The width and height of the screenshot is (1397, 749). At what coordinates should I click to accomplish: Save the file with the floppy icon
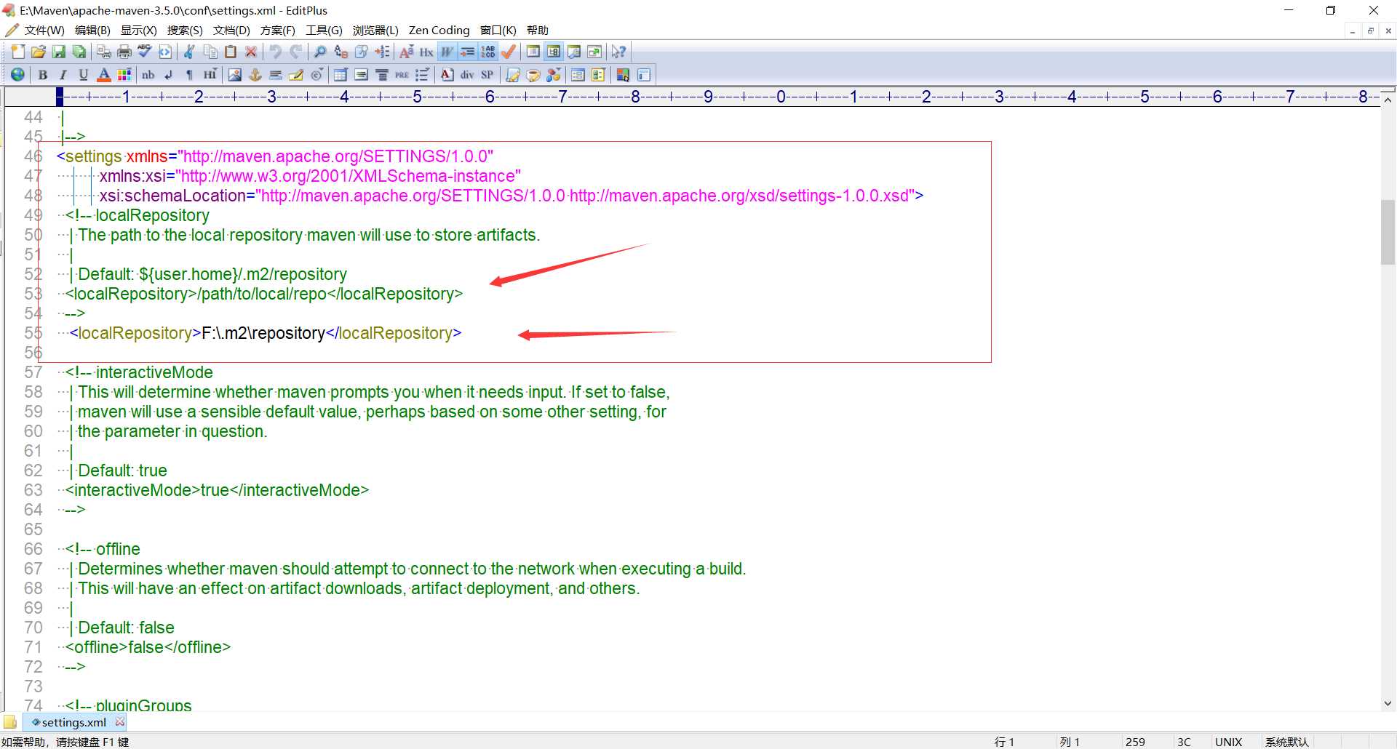click(59, 52)
